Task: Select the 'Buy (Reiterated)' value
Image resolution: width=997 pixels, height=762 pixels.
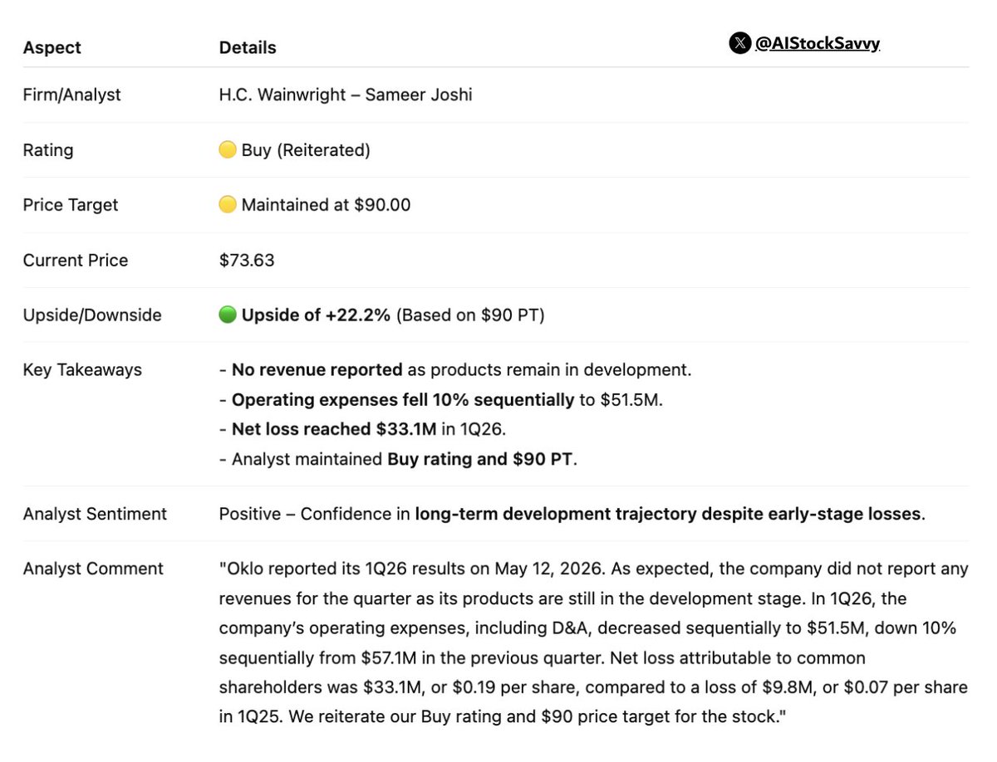Action: click(x=306, y=150)
